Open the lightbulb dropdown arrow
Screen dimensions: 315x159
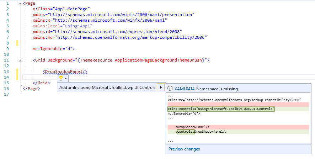click(66, 78)
